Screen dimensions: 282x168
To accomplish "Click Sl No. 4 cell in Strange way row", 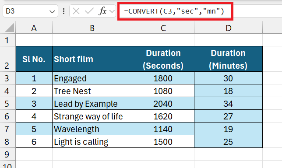I will 34,116.
